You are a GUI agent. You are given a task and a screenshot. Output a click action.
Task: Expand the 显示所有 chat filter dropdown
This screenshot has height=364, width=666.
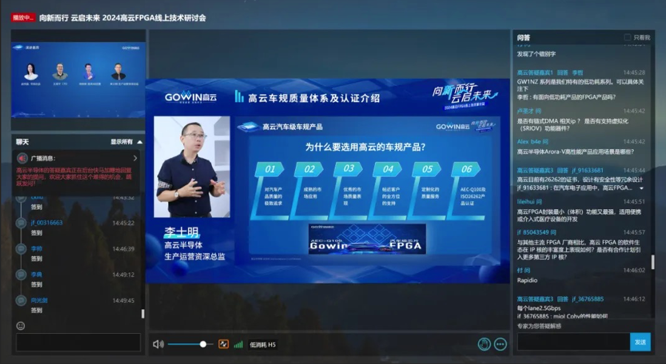pos(127,142)
